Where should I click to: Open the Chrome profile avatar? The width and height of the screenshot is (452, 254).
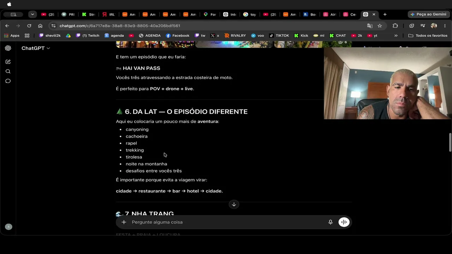pos(434,26)
